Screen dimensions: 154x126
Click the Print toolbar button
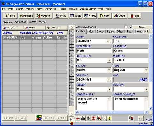[61, 16]
